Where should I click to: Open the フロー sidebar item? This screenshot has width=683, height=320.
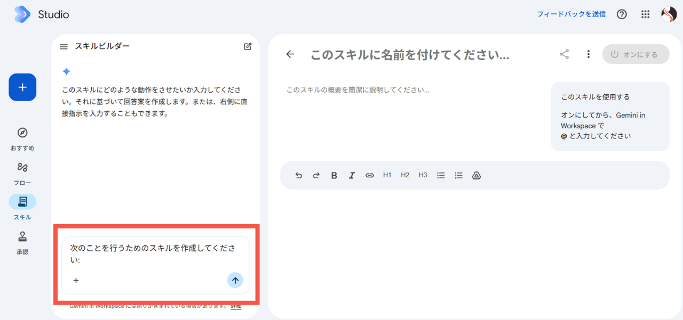(x=22, y=174)
